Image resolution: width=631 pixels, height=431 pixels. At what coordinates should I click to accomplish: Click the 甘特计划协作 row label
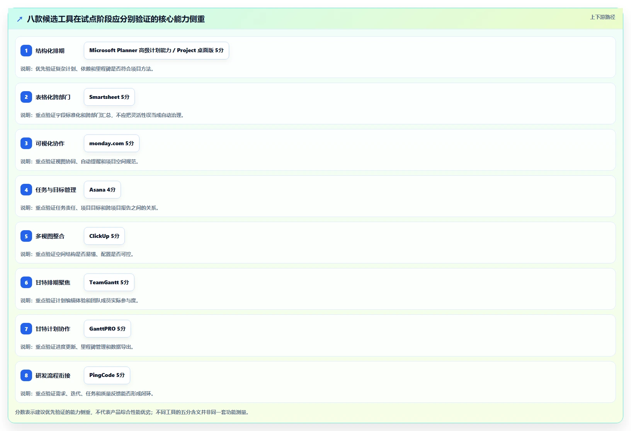click(53, 329)
